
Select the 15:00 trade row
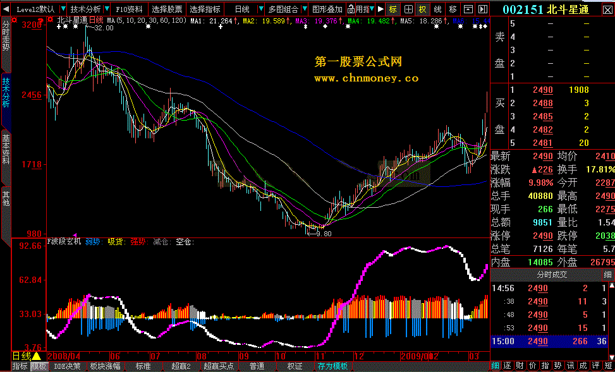pyautogui.click(x=549, y=342)
